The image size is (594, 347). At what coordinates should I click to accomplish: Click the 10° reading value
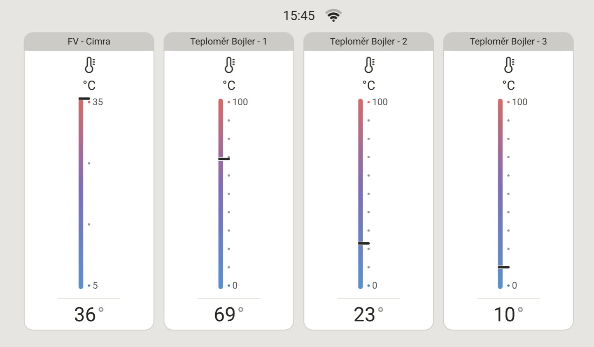(508, 315)
